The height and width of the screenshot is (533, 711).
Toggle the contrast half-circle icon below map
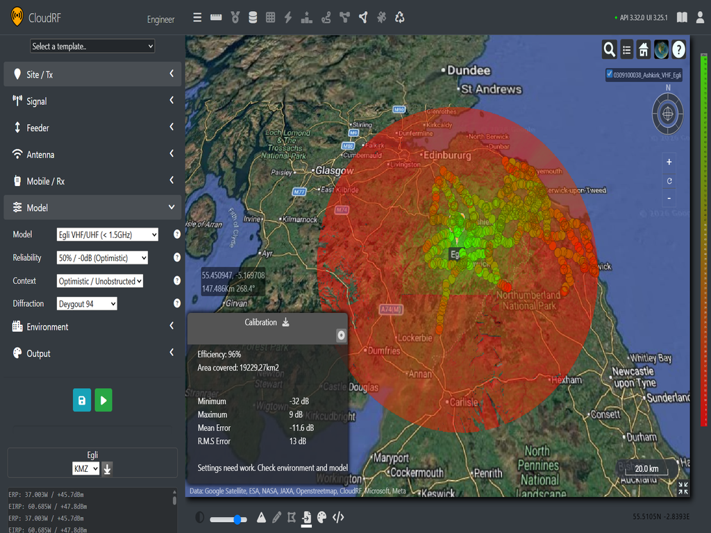tap(200, 517)
